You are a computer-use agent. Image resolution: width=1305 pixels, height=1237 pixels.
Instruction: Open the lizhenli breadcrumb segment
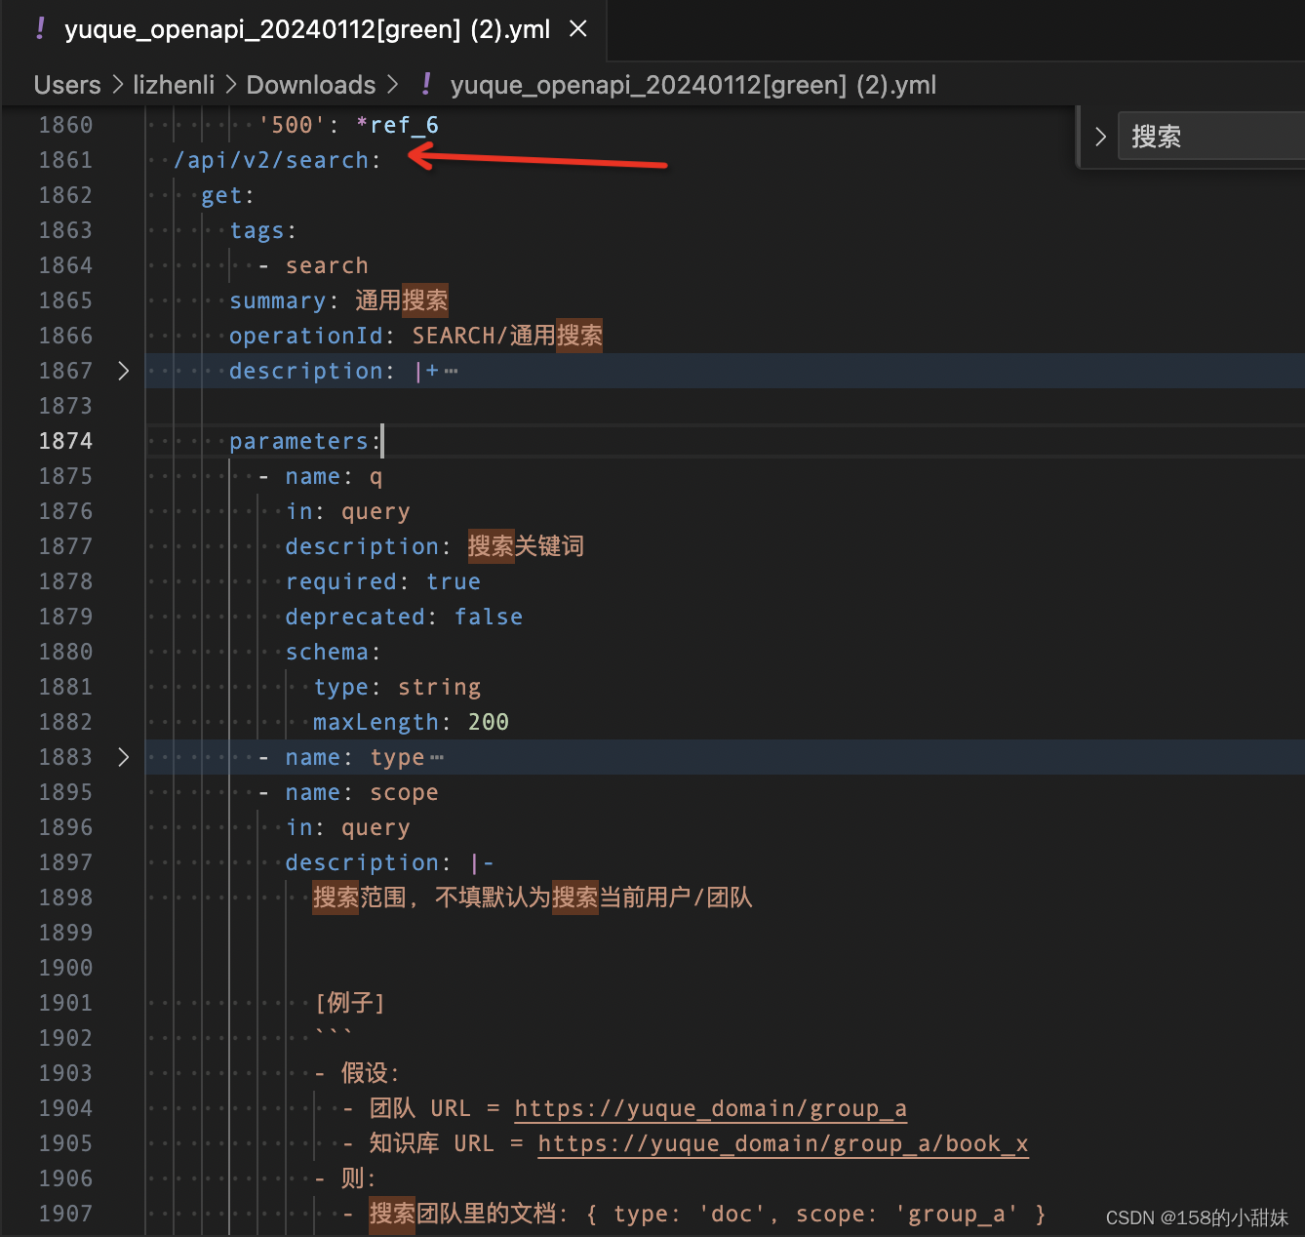174,85
